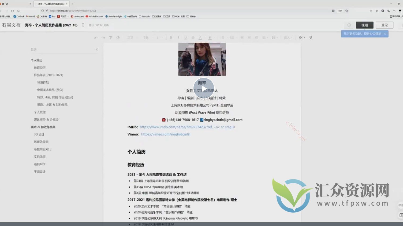Click the browser home icon
The height and width of the screenshot is (226, 403).
pyautogui.click(x=18, y=11)
